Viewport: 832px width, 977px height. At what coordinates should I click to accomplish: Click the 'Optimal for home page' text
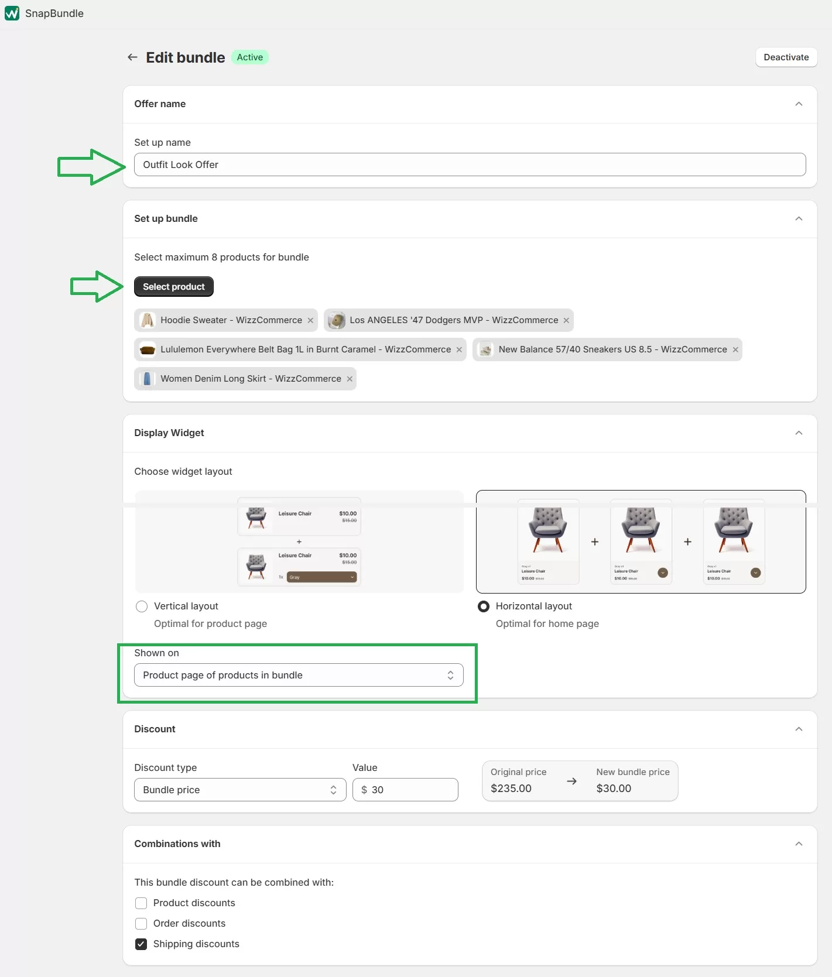tap(547, 624)
